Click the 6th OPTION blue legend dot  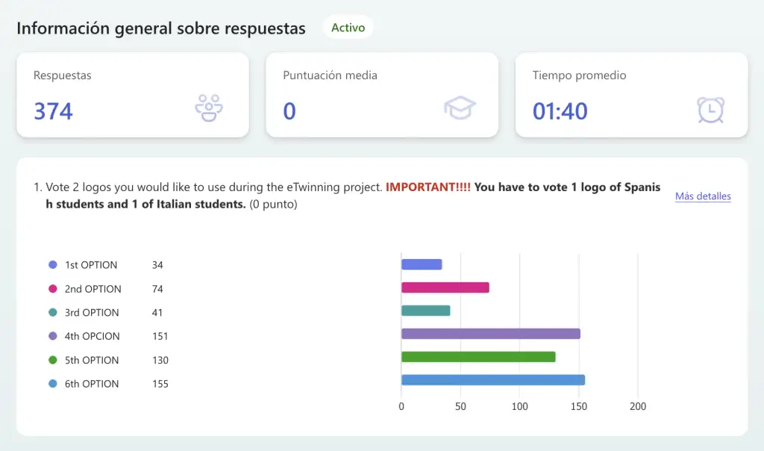point(52,384)
